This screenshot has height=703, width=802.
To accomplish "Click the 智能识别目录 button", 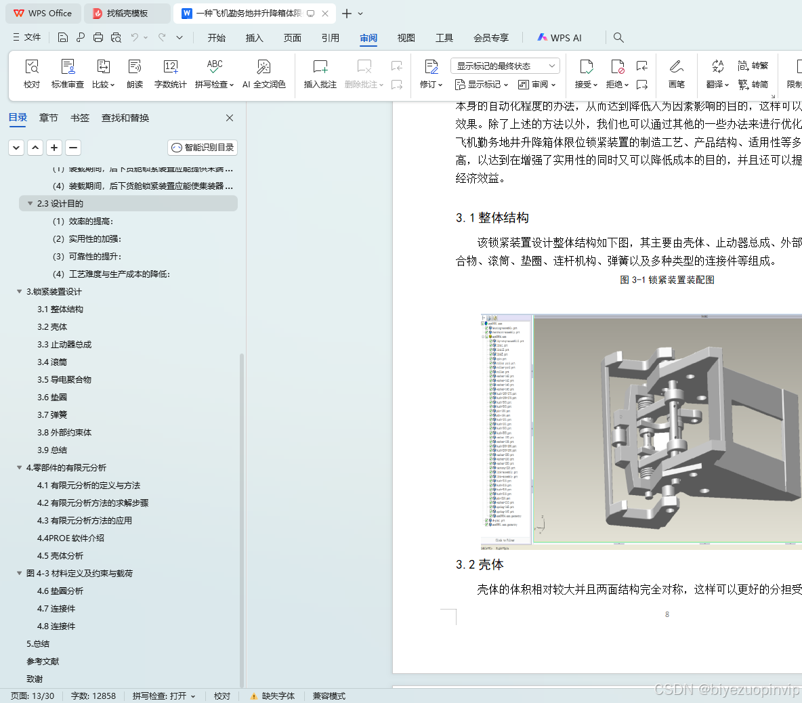I will (203, 148).
